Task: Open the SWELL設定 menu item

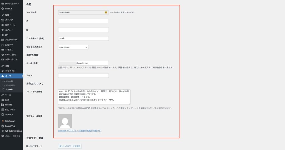Action: click(x=10, y=55)
